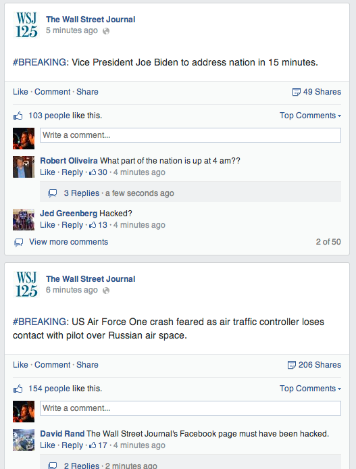This screenshot has height=469, width=356.
Task: Click the first #BREAKING hashtag
Action: [39, 62]
